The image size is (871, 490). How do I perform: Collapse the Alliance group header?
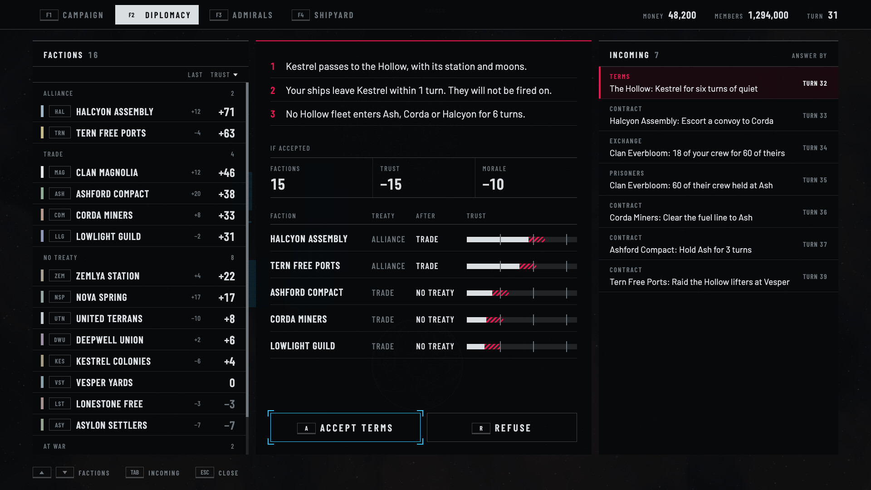pyautogui.click(x=139, y=93)
